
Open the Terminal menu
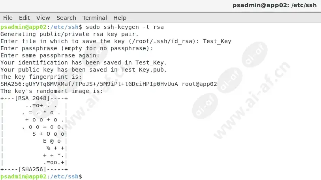[95, 18]
